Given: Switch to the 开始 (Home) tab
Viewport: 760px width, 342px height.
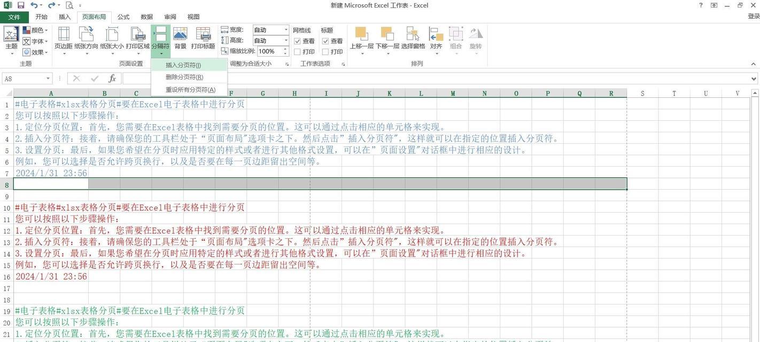Looking at the screenshot, I should (x=41, y=17).
